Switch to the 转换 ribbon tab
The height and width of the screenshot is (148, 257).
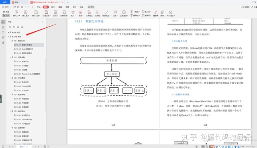(82, 7)
